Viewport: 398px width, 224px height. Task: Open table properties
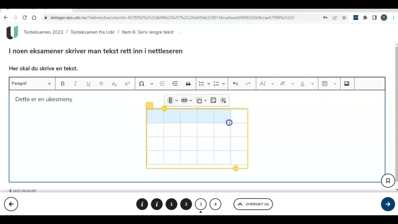click(213, 100)
